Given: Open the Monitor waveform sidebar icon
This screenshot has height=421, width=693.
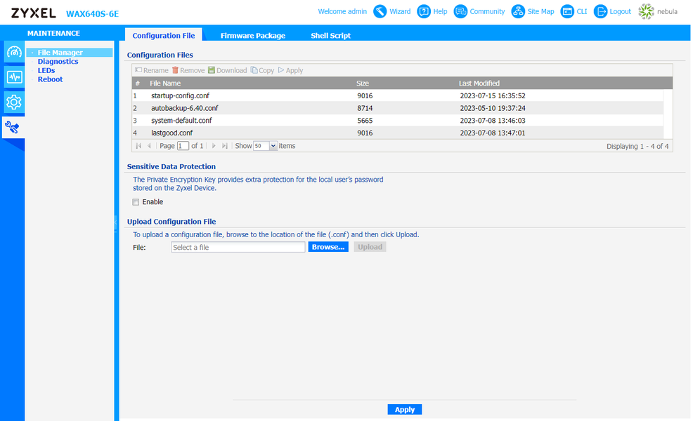Looking at the screenshot, I should pos(13,77).
